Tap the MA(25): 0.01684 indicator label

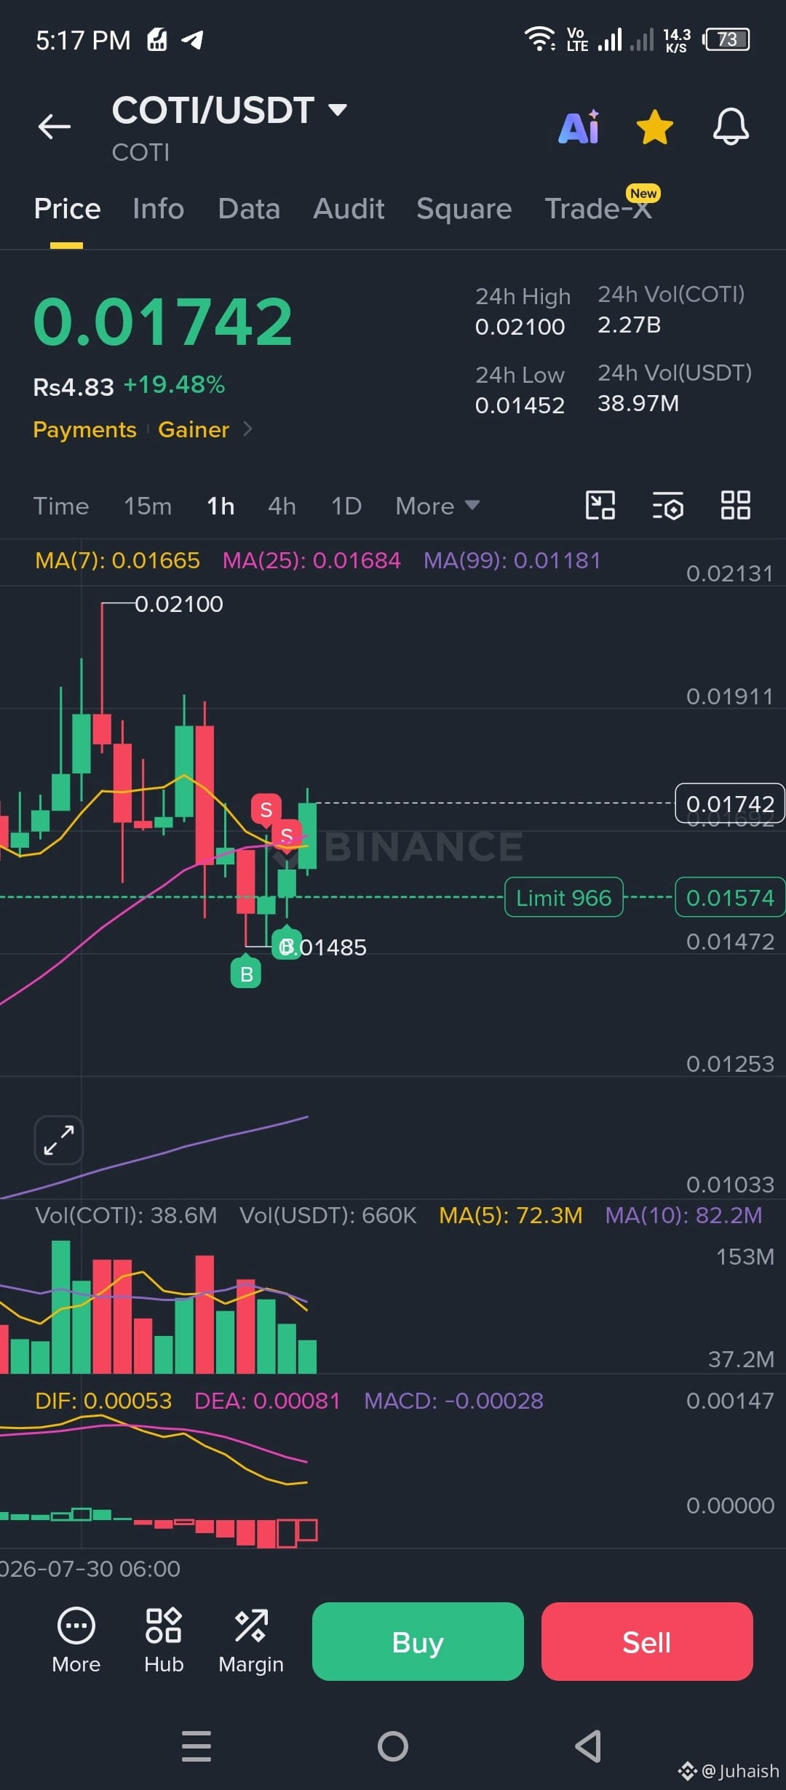(x=311, y=560)
